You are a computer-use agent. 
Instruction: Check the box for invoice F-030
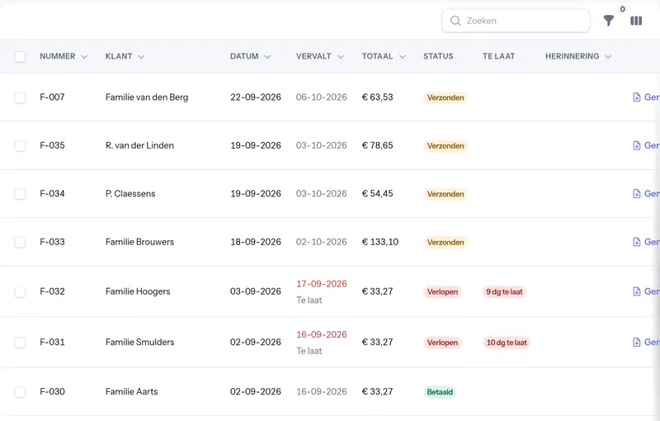click(20, 392)
